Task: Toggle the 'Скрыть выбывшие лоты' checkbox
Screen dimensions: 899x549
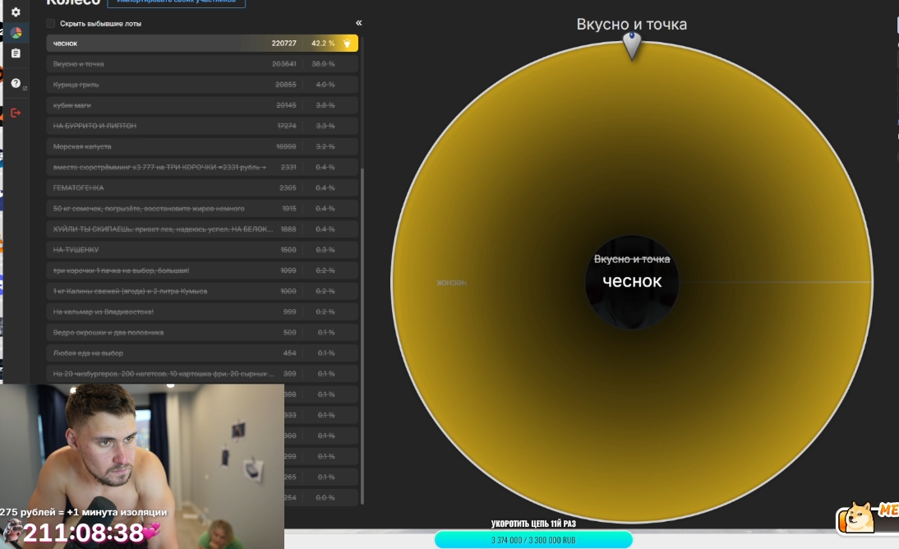Action: (50, 24)
